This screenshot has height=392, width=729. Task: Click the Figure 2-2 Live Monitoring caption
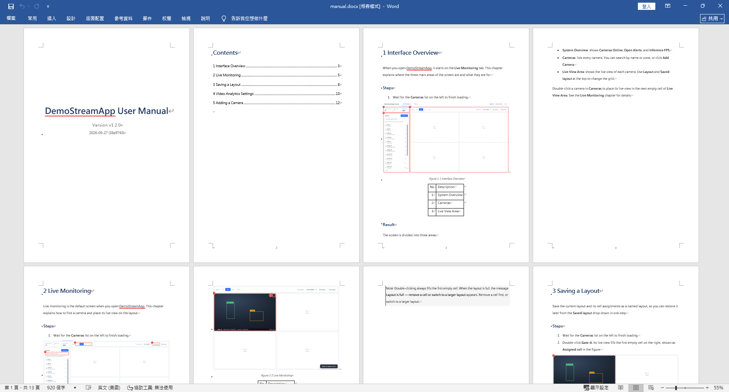(276, 375)
